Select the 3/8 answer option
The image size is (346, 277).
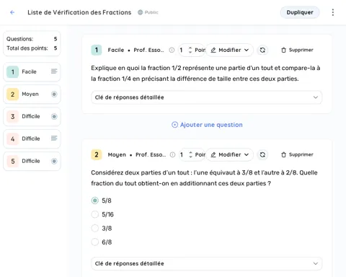point(95,228)
